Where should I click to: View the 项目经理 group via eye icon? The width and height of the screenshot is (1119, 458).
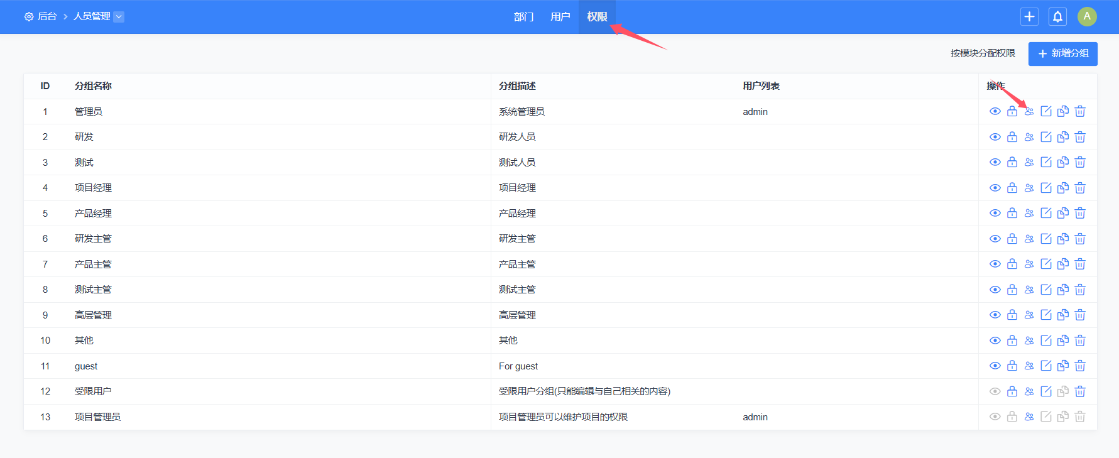995,188
